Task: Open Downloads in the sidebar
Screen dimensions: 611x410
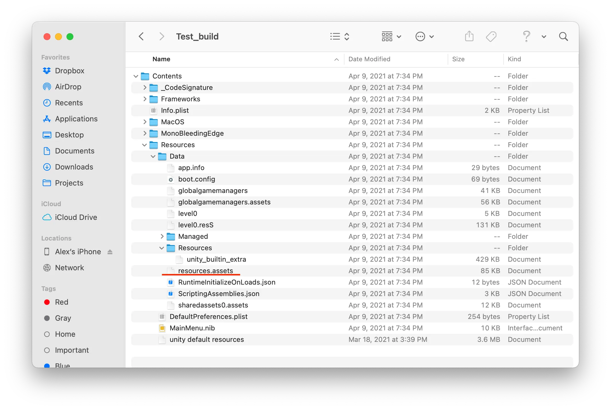Action: [74, 167]
